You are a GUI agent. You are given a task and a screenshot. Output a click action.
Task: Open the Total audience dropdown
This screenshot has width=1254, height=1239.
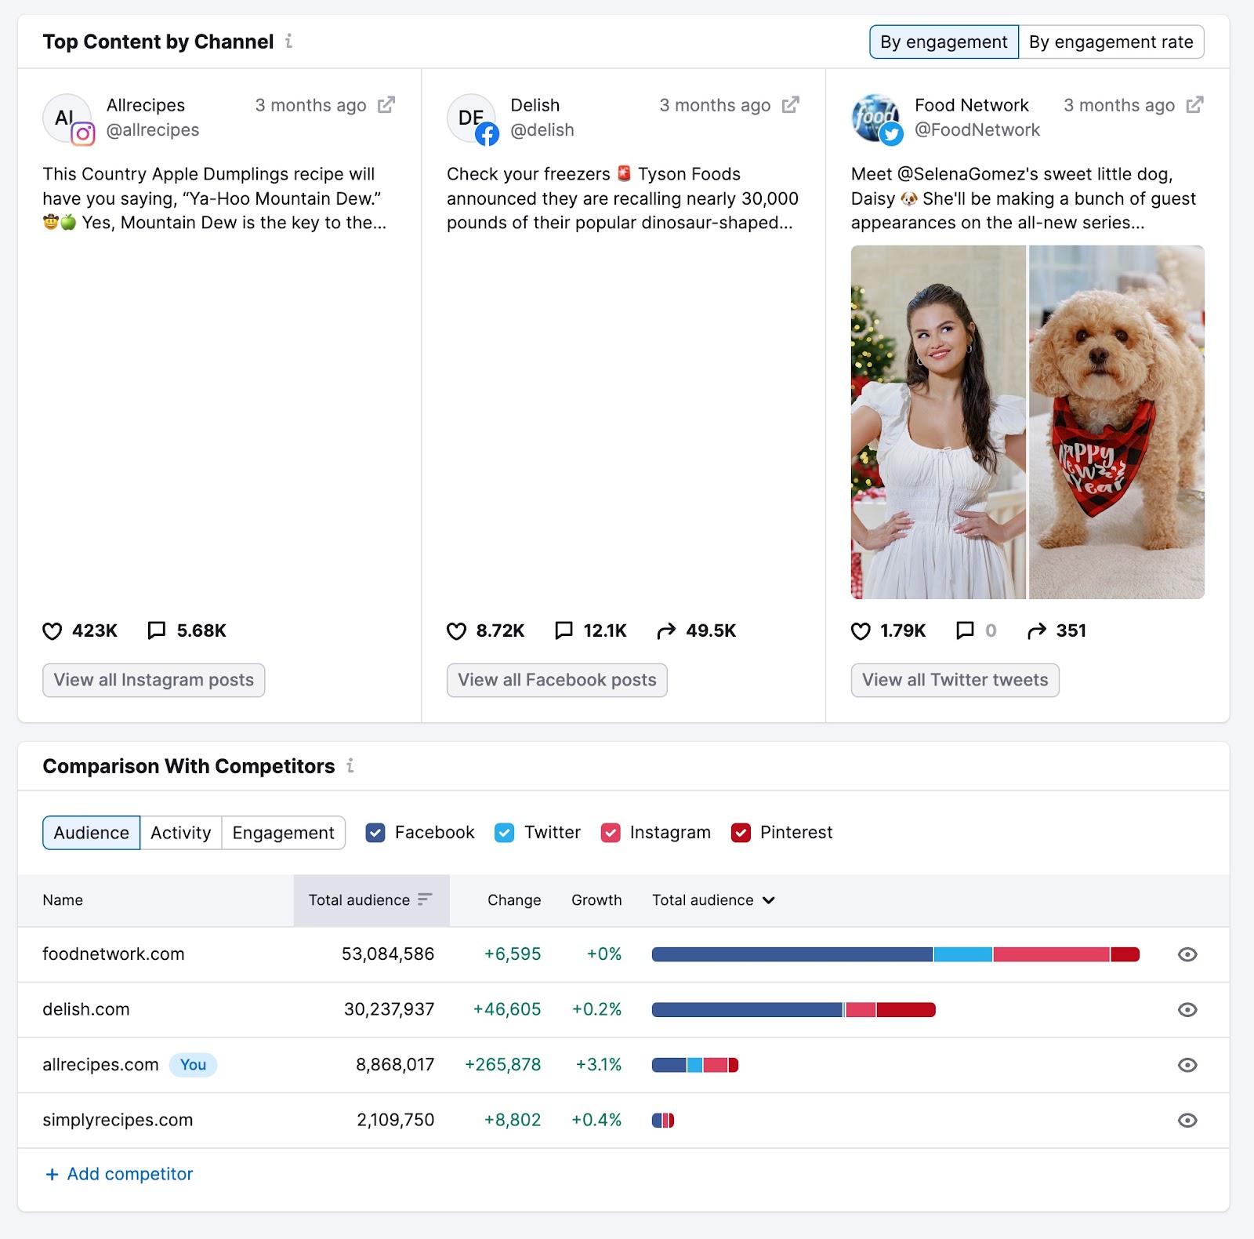pos(769,900)
